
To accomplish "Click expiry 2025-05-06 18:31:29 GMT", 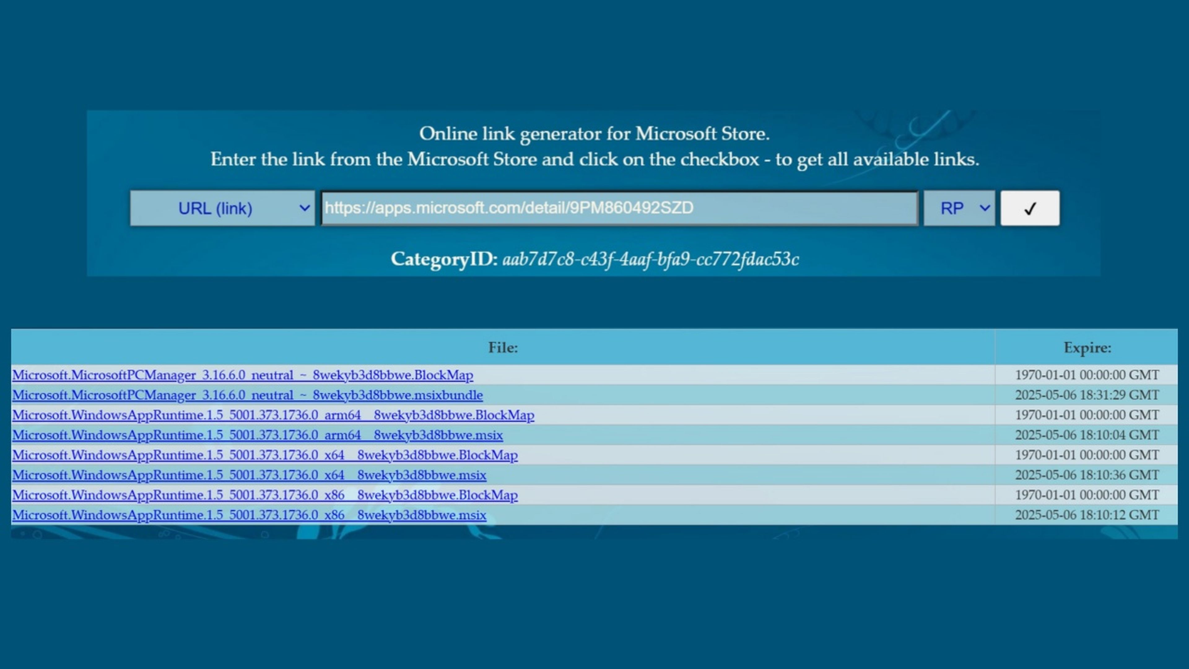I will click(1087, 395).
